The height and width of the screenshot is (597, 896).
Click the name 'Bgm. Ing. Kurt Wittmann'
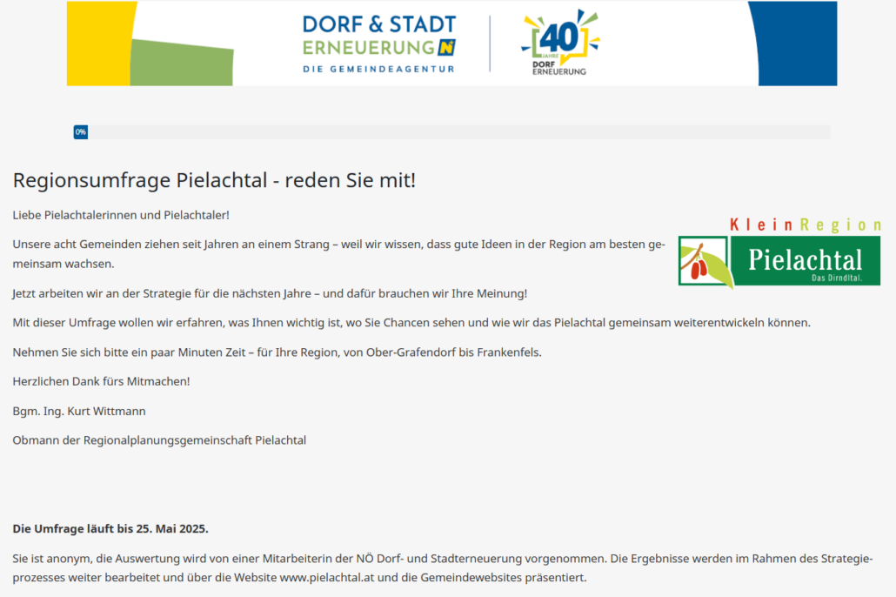pos(78,411)
